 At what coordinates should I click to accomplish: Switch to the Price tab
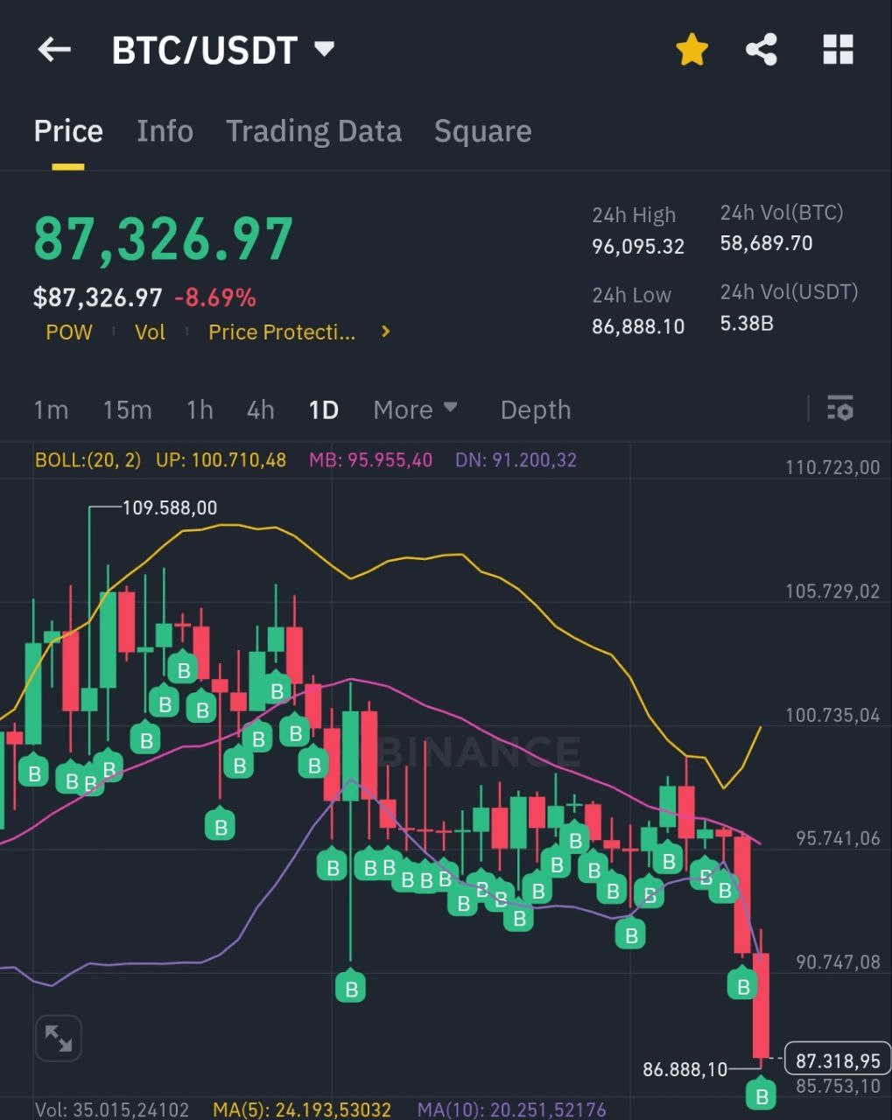68,131
